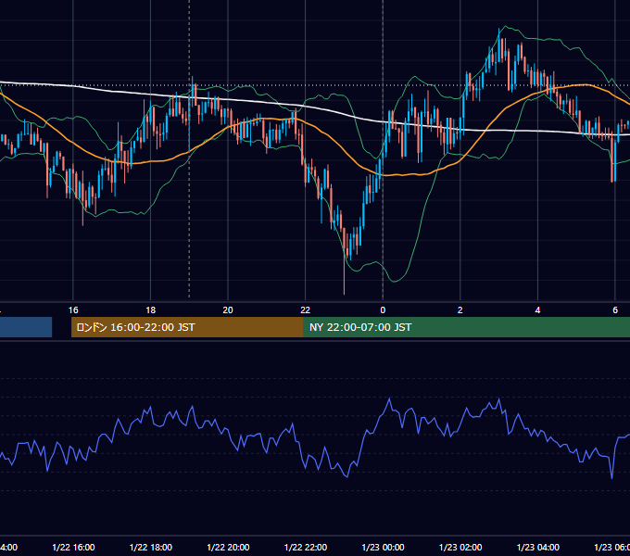Screen dimensions: 630x556
Task: Click the 22 hour tick label
Action: 306,310
